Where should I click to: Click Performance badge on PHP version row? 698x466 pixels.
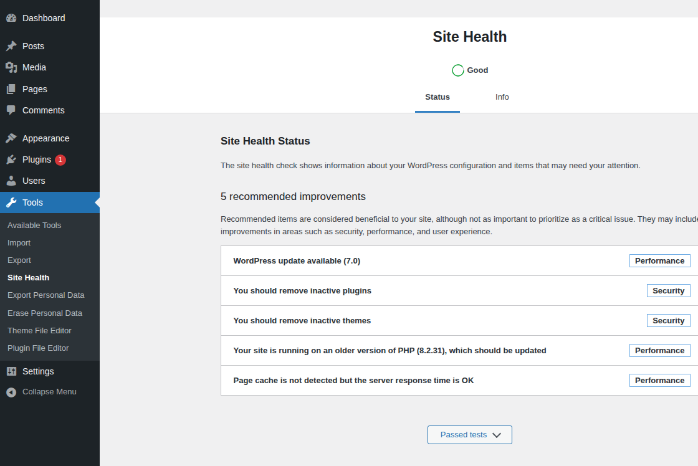click(660, 351)
